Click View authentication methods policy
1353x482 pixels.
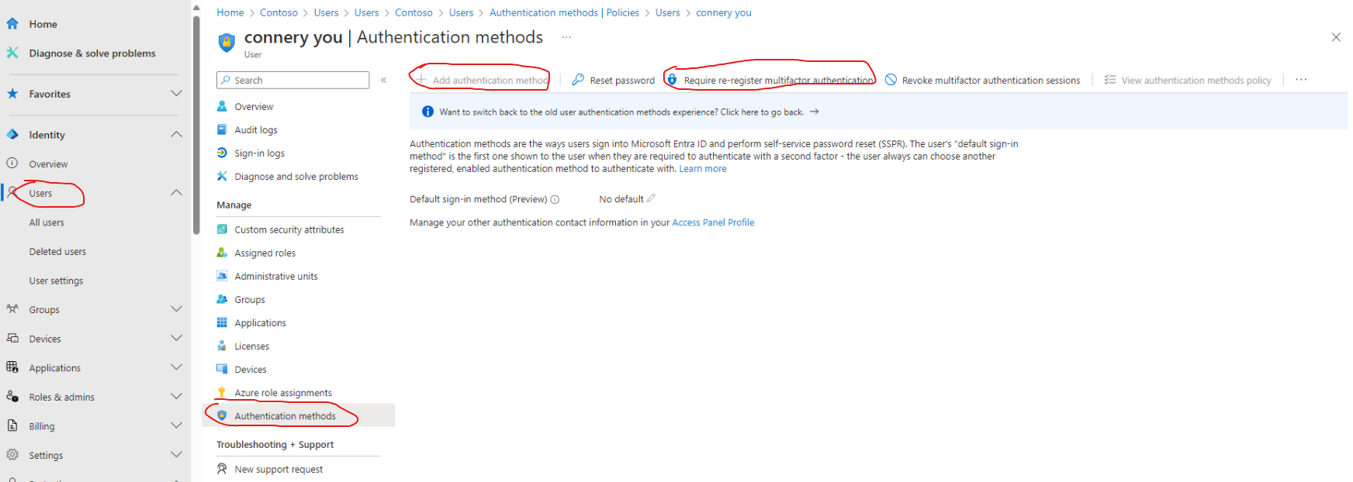(1188, 80)
